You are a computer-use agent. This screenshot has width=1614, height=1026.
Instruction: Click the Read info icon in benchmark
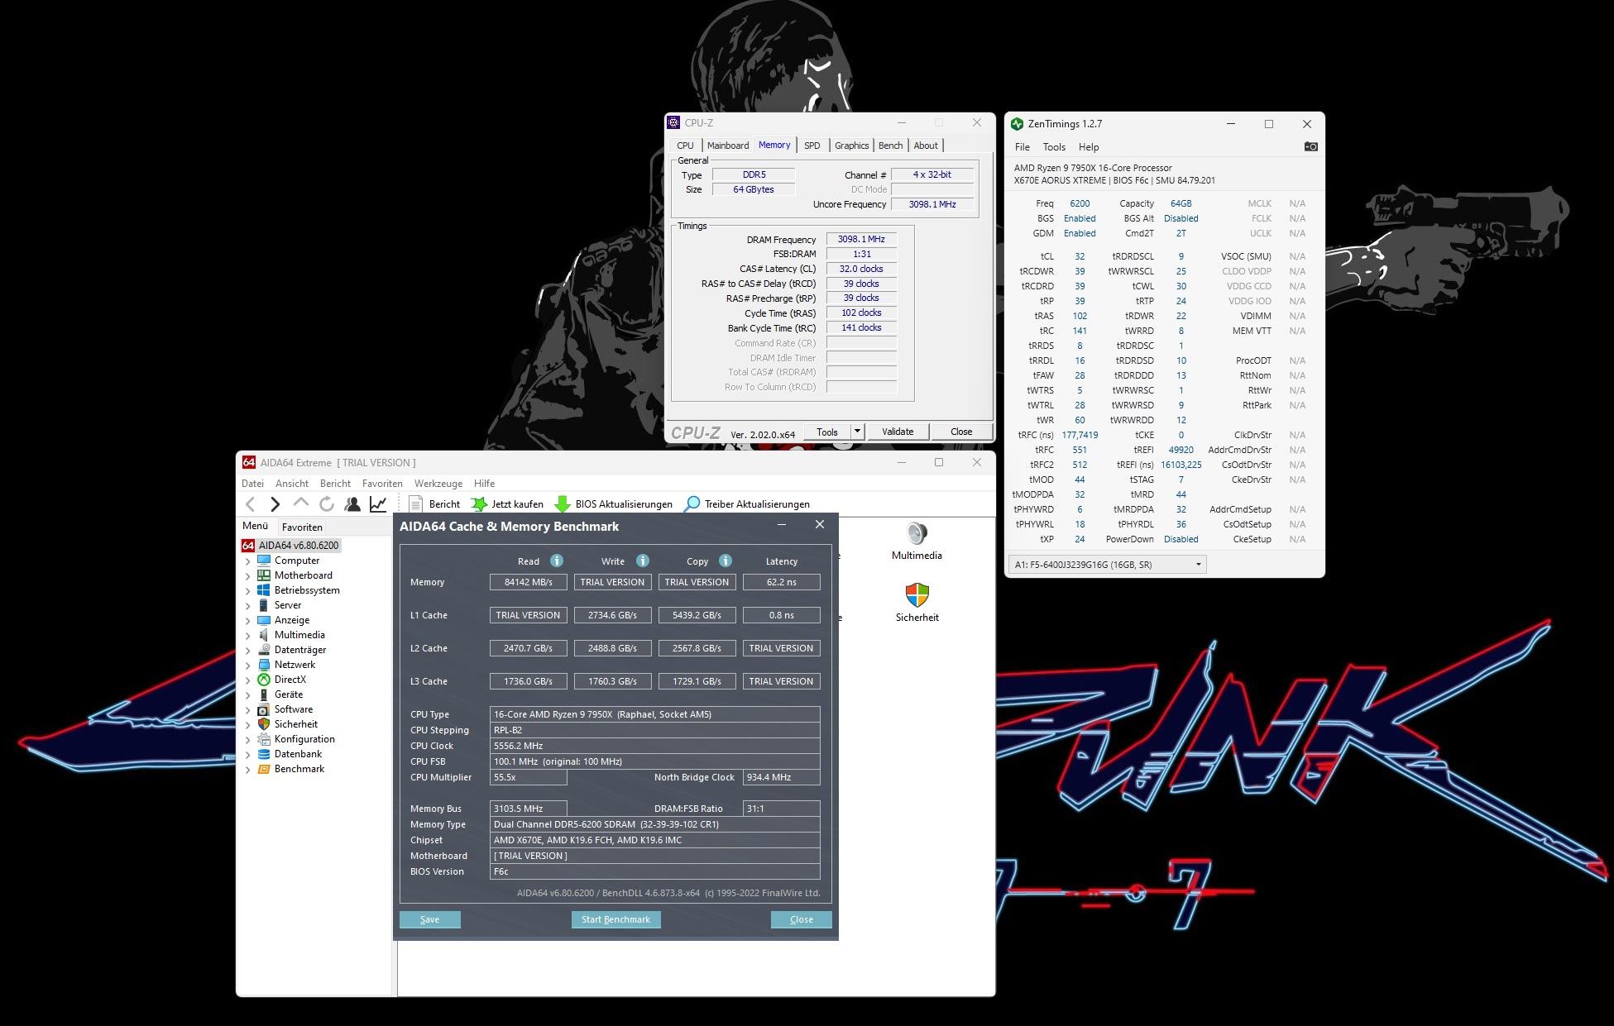click(557, 561)
